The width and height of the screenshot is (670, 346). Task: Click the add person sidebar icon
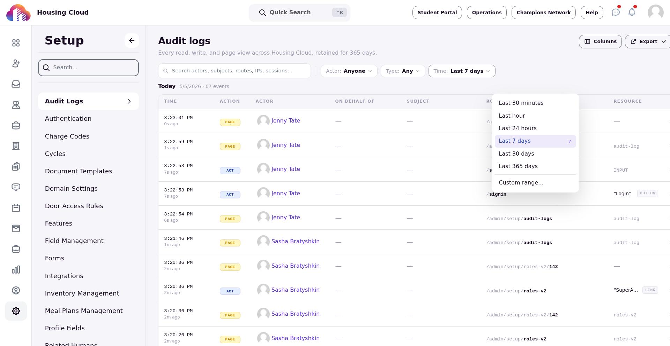point(16,63)
